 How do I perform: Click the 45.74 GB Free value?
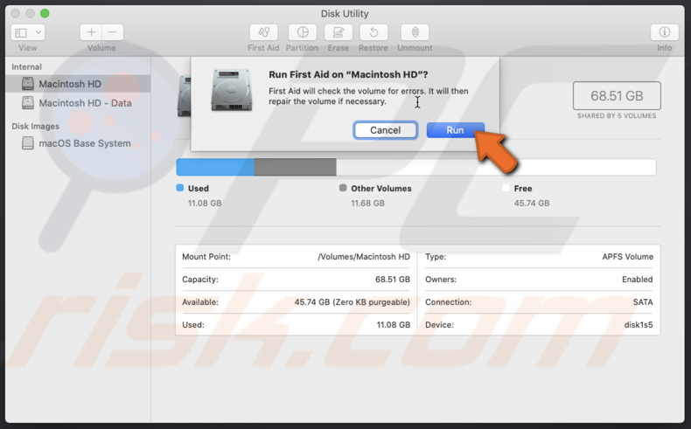[x=532, y=204]
